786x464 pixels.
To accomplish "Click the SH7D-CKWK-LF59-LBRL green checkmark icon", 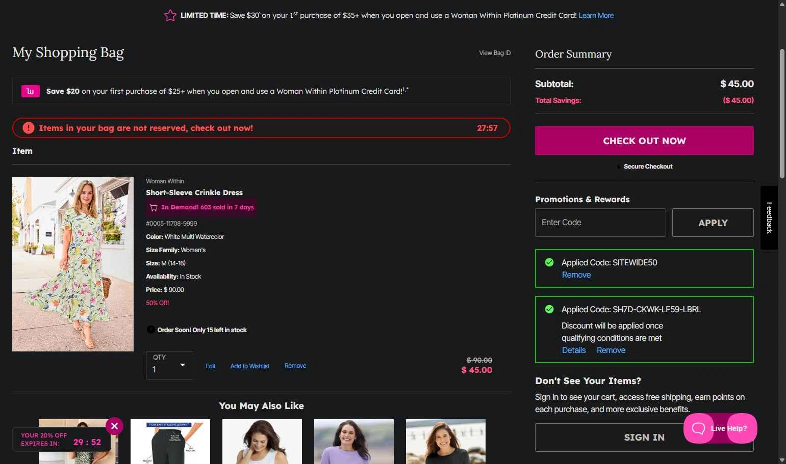I will [549, 309].
